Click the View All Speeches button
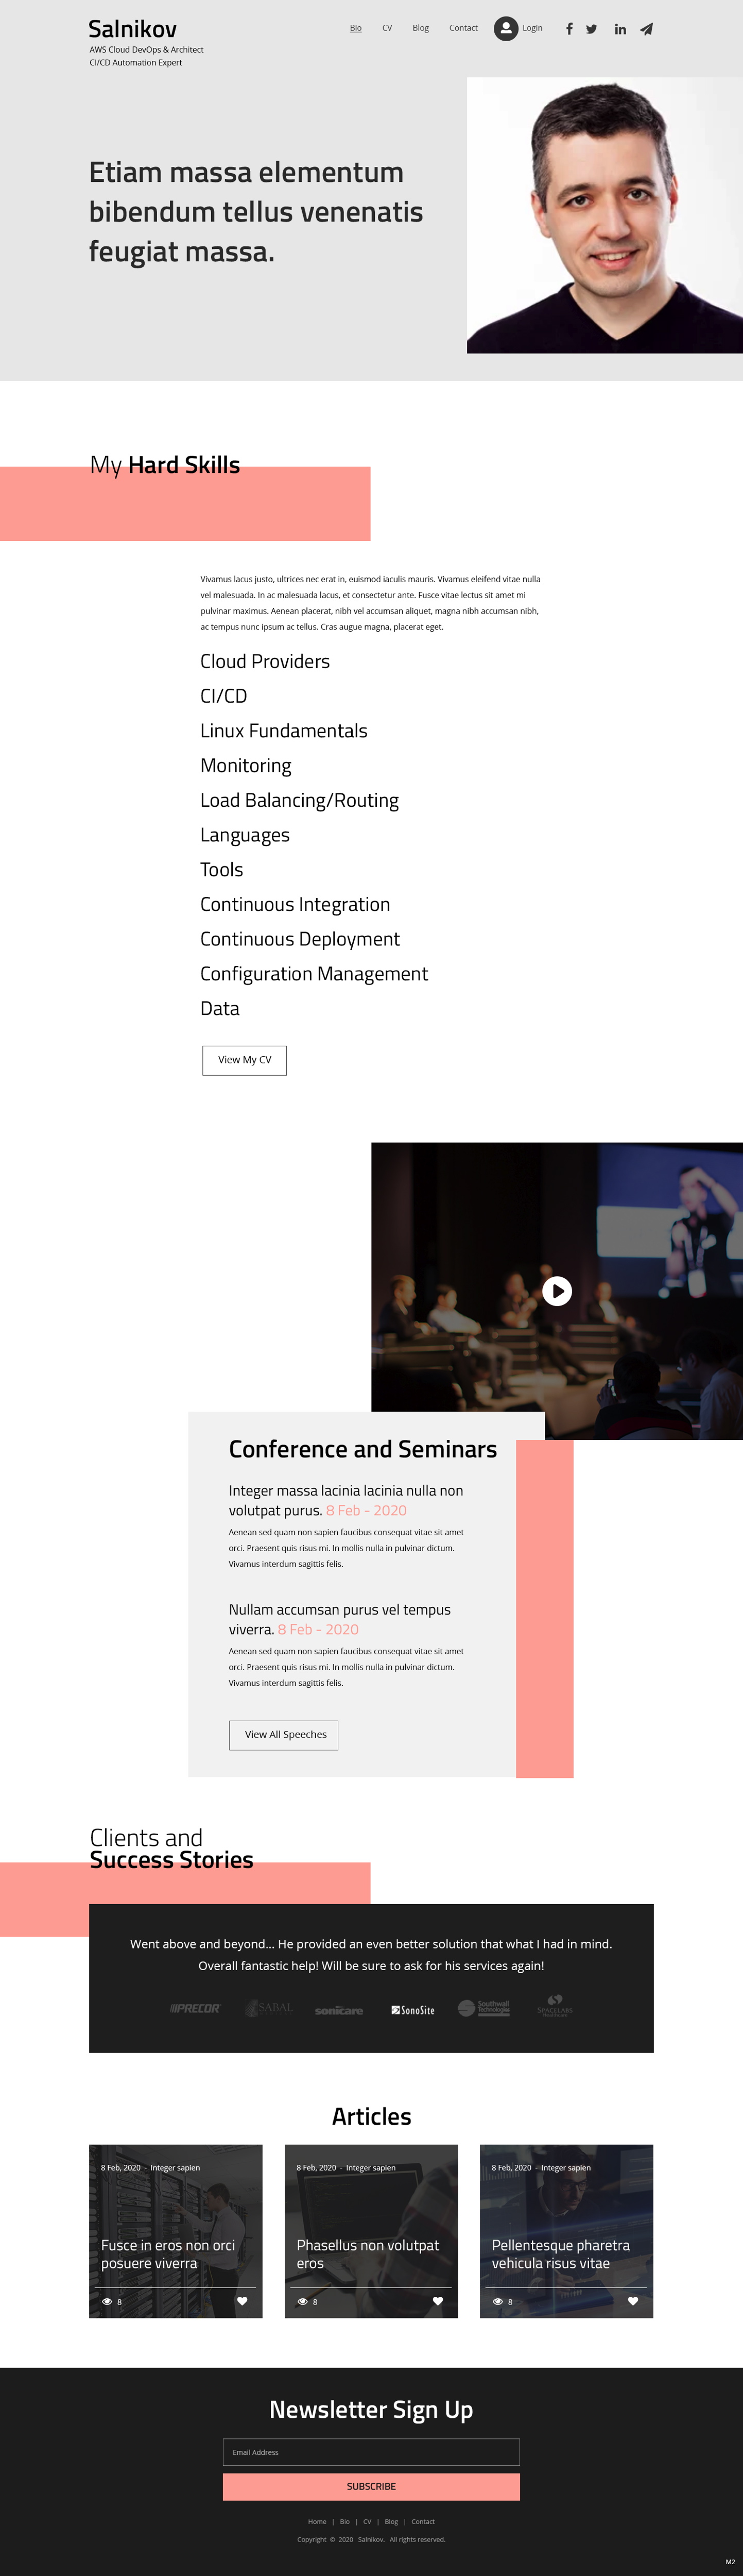The image size is (743, 2576). click(285, 1735)
